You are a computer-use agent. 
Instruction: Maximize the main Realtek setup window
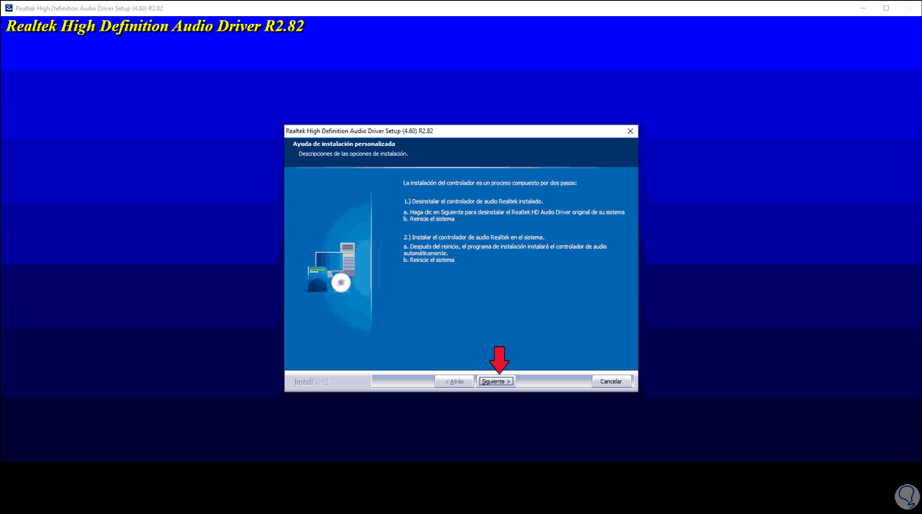[x=886, y=8]
